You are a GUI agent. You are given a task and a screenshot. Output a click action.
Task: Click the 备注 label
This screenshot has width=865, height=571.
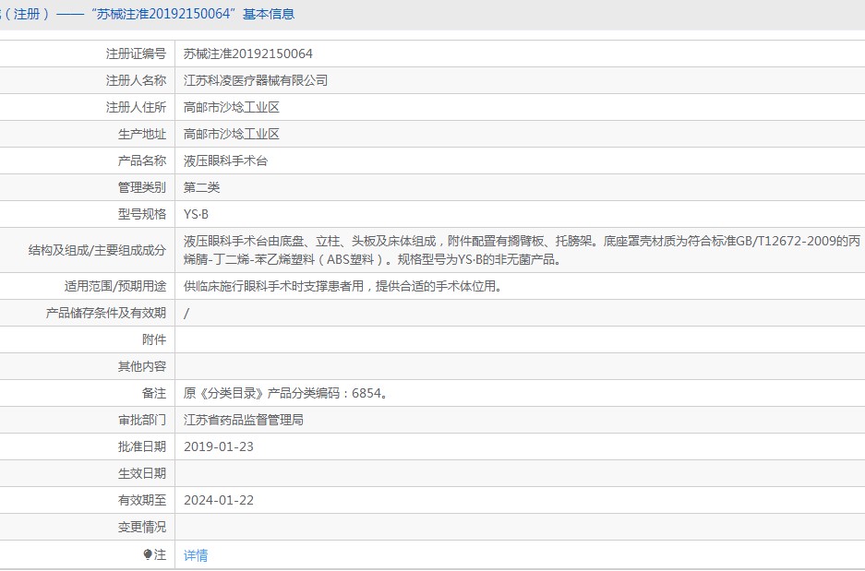click(x=154, y=393)
